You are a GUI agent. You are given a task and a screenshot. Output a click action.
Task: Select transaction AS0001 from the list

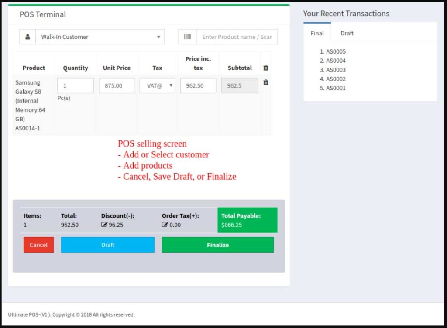point(336,88)
